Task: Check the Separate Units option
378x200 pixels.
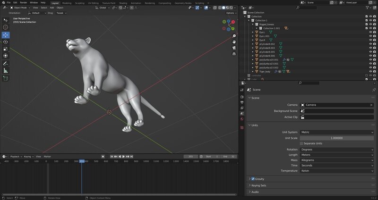Action: pos(301,143)
